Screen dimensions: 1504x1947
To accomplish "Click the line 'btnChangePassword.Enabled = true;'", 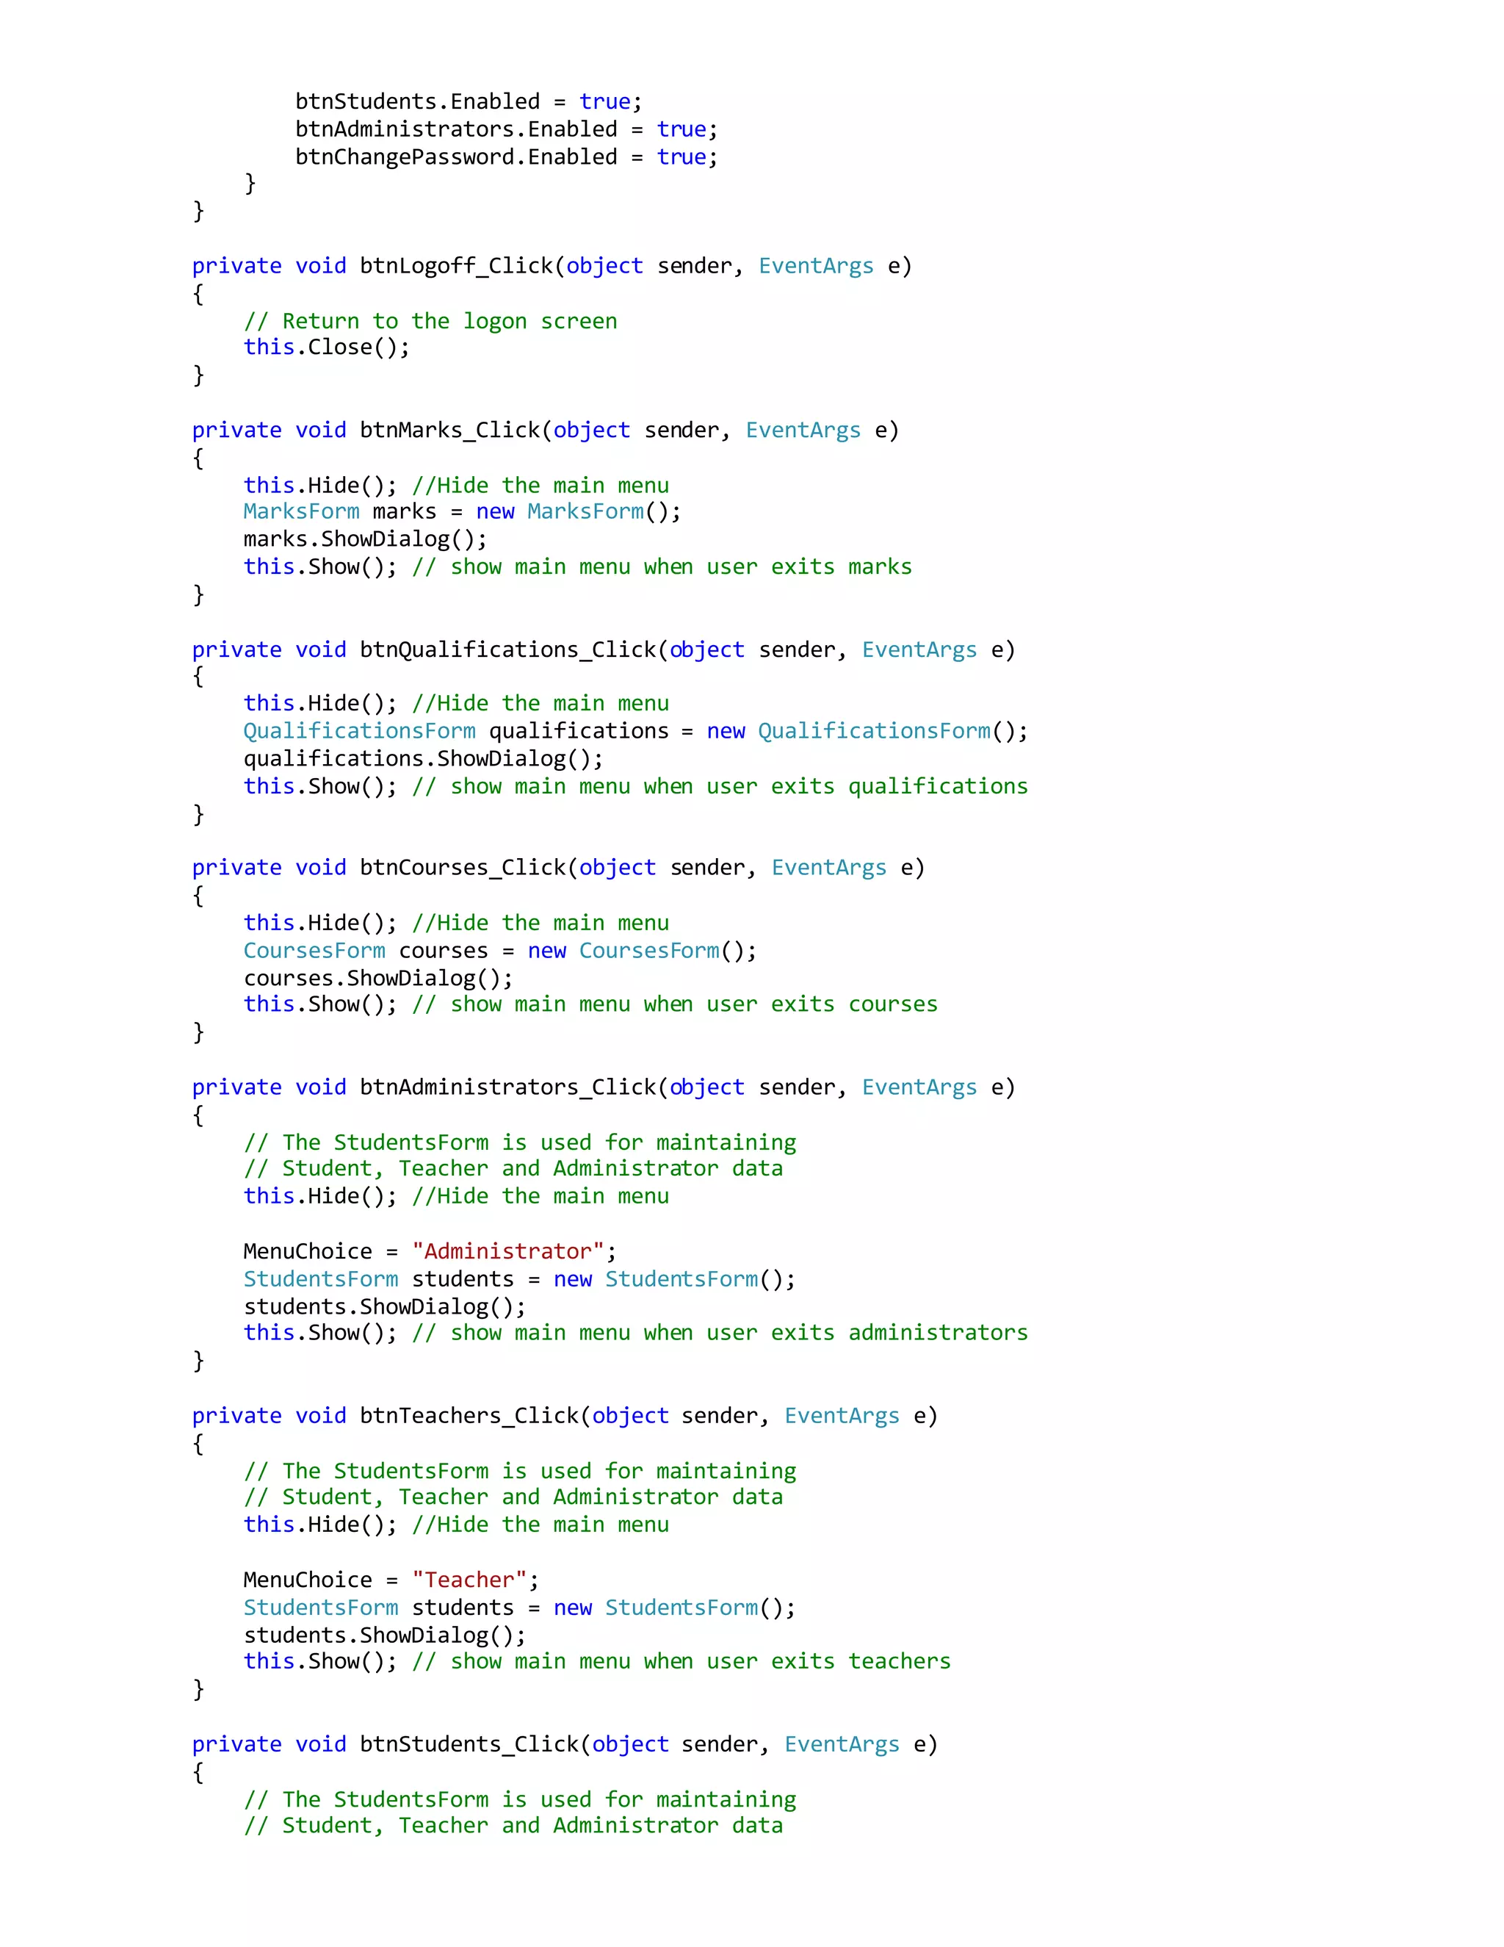I will coord(506,157).
